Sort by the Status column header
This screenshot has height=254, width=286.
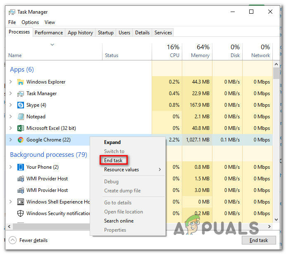[x=127, y=51]
